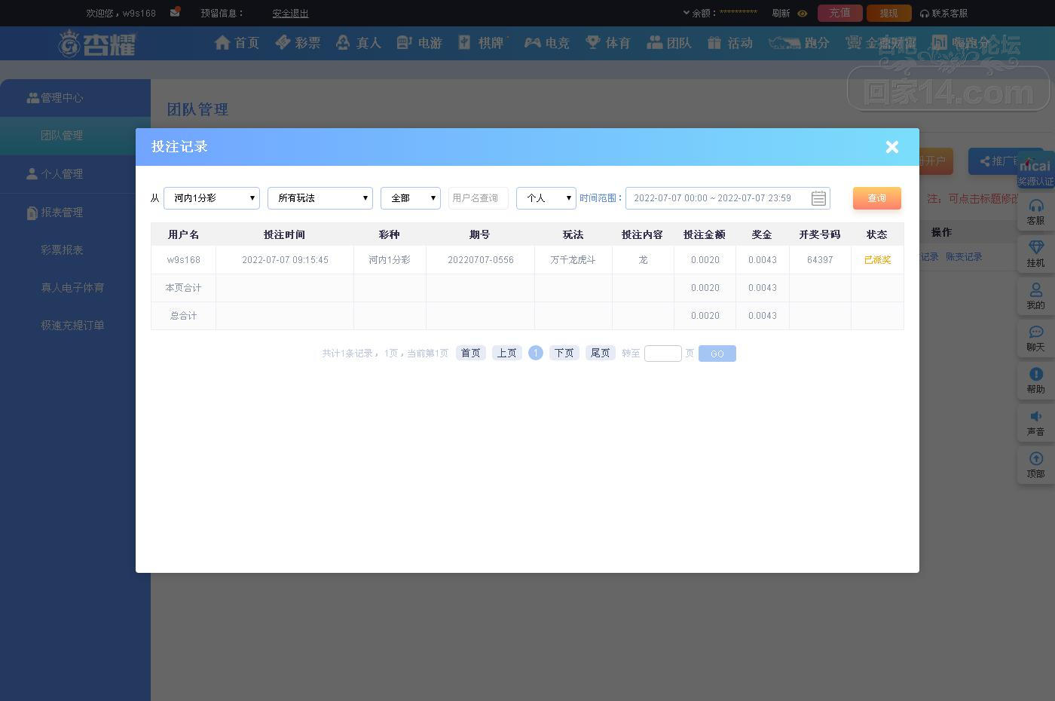Jump to top with 顶部 icon

click(1036, 458)
